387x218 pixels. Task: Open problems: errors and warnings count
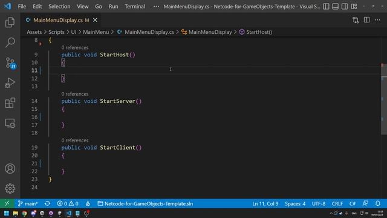coord(68,203)
